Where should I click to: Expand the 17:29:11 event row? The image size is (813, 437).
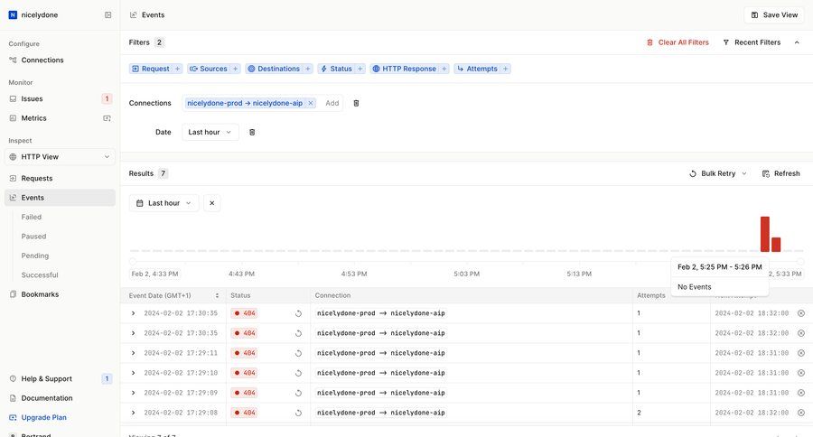coord(134,353)
